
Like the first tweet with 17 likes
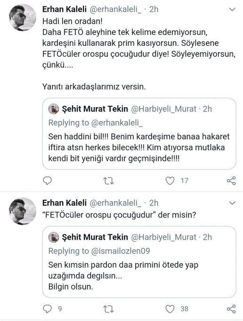click(170, 181)
